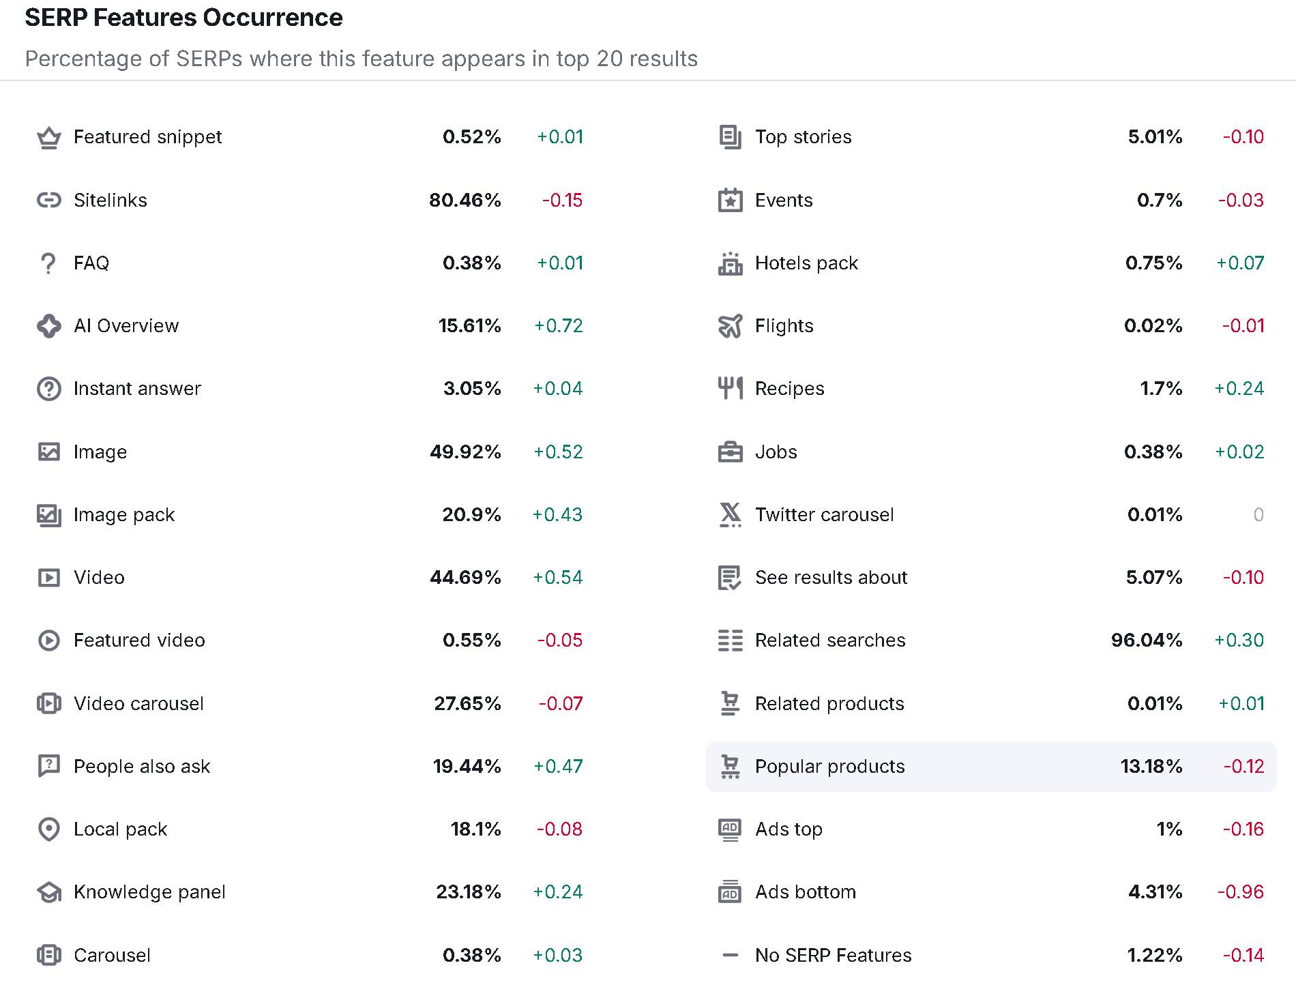
Task: Click the Hotels pack building icon
Action: (x=730, y=263)
